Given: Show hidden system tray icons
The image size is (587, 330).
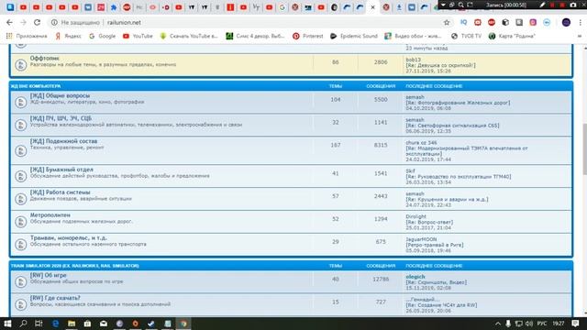Looking at the screenshot, I should (x=498, y=324).
